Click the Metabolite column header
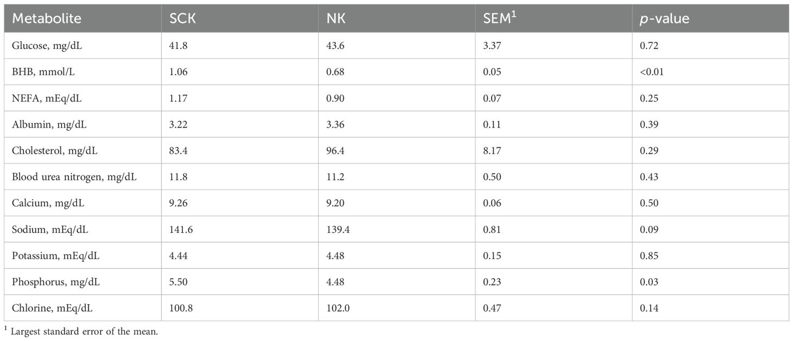 [x=47, y=19]
